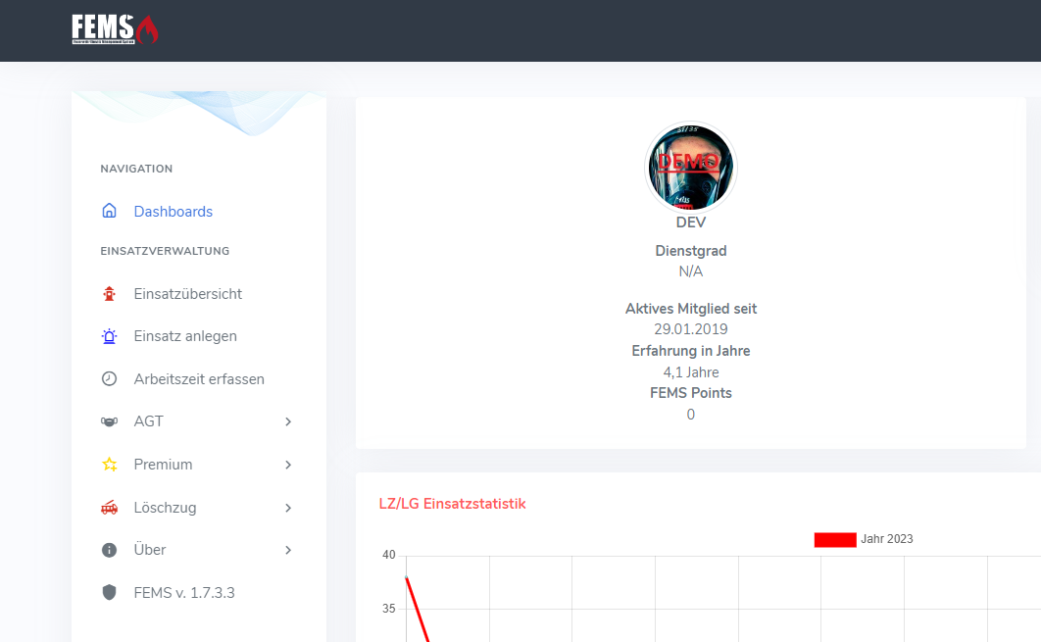Click the LZ/LG Einsatzstatistik heading
The height and width of the screenshot is (642, 1041).
(x=452, y=504)
